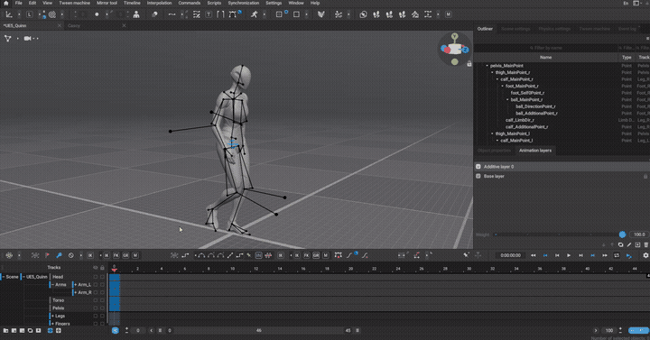Viewport: 650px width, 340px height.
Task: Select the Base layer row
Action: tap(562, 176)
